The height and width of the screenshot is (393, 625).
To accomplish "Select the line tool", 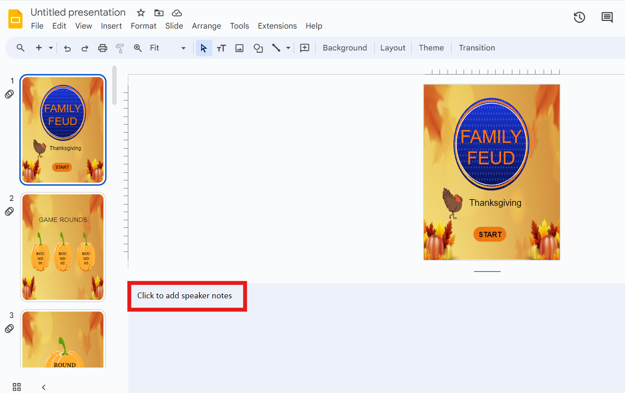I will (276, 48).
